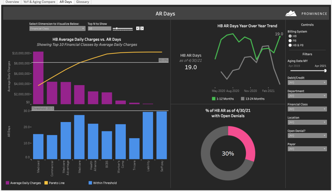Click the Top N to Show input field

[100, 28]
